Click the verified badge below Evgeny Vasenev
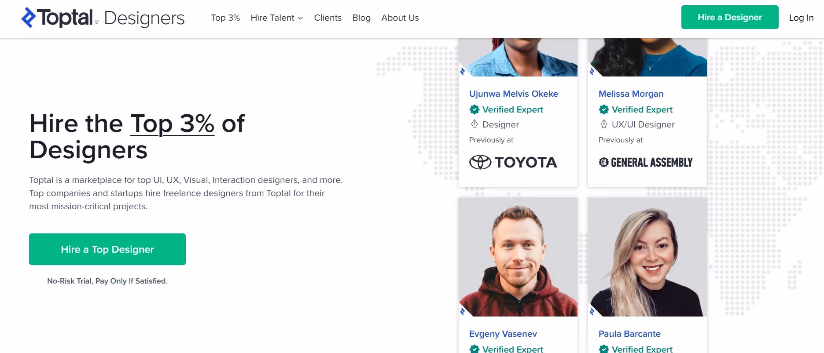824x353 pixels. (x=475, y=349)
